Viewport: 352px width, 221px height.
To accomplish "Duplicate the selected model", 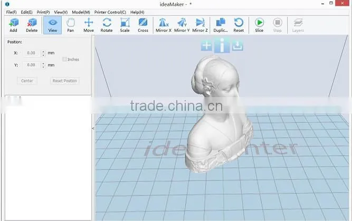I will pos(221,25).
